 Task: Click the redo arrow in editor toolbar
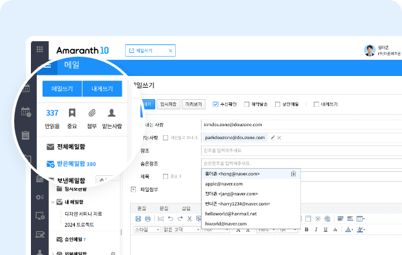[x=180, y=218]
